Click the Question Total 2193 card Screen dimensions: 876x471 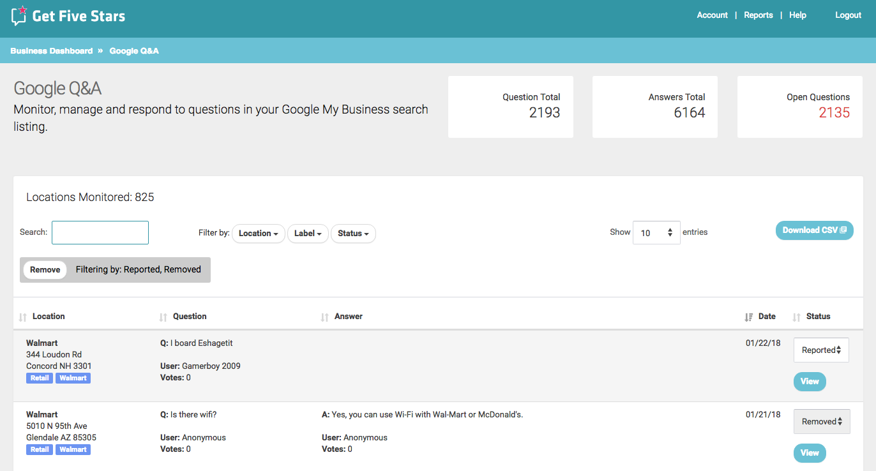point(511,107)
